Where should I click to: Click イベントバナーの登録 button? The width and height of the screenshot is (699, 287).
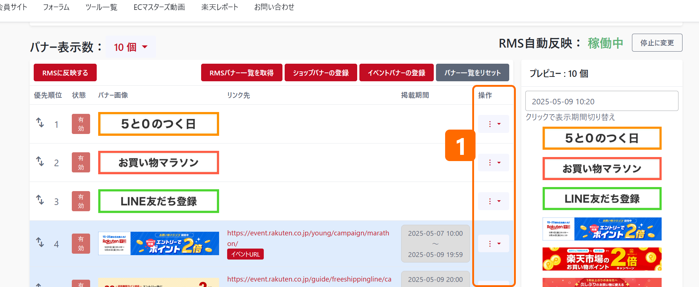point(397,72)
